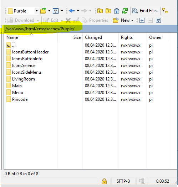Click the Rename icon
This screenshot has width=178, height=187.
[76, 20]
